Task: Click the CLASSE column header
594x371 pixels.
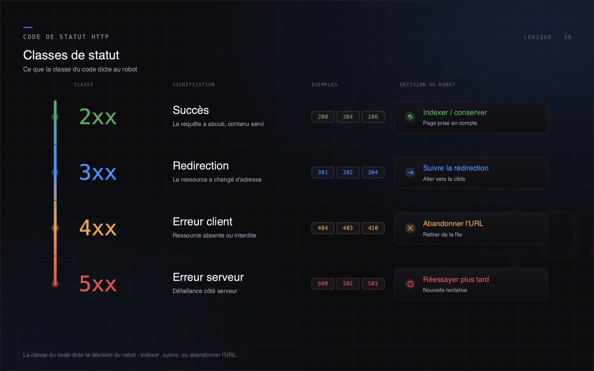Action: [84, 85]
